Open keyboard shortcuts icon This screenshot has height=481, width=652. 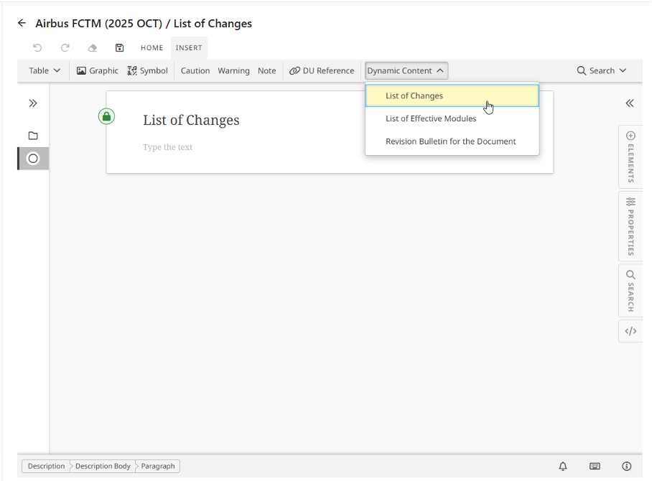coord(595,466)
